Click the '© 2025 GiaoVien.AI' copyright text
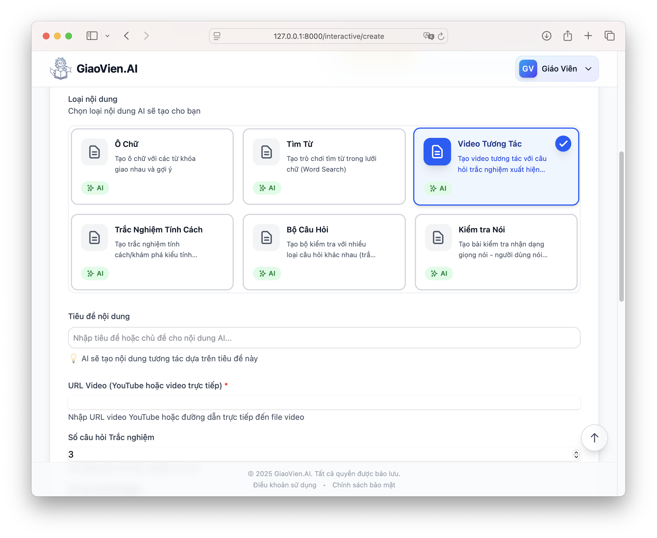The image size is (657, 538). tap(324, 474)
